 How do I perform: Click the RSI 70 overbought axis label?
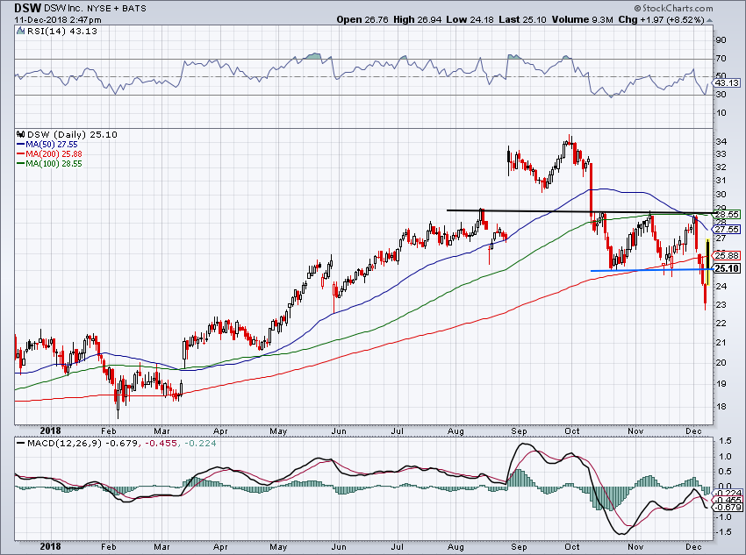[x=721, y=59]
